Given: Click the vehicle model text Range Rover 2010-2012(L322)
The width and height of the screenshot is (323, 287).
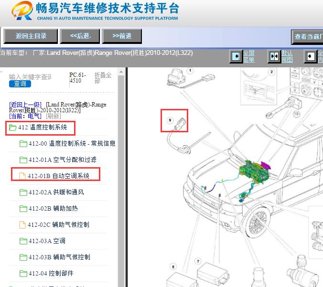Looking at the screenshot, I should [144, 53].
